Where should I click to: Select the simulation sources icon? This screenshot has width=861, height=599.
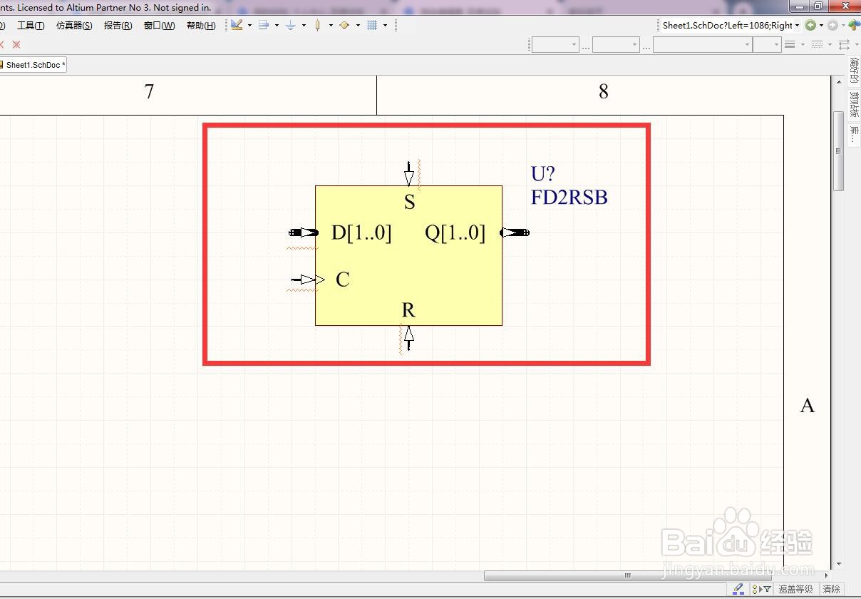pos(345,25)
